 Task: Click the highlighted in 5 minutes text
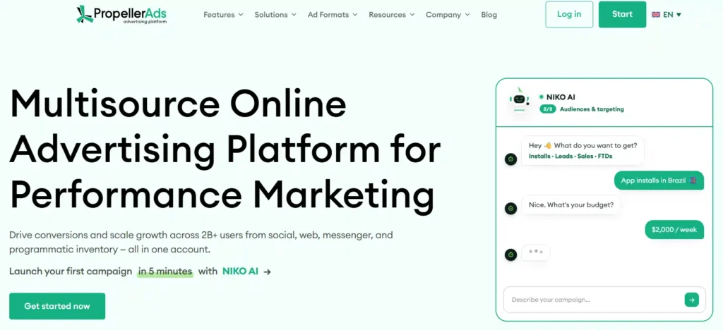pyautogui.click(x=165, y=271)
